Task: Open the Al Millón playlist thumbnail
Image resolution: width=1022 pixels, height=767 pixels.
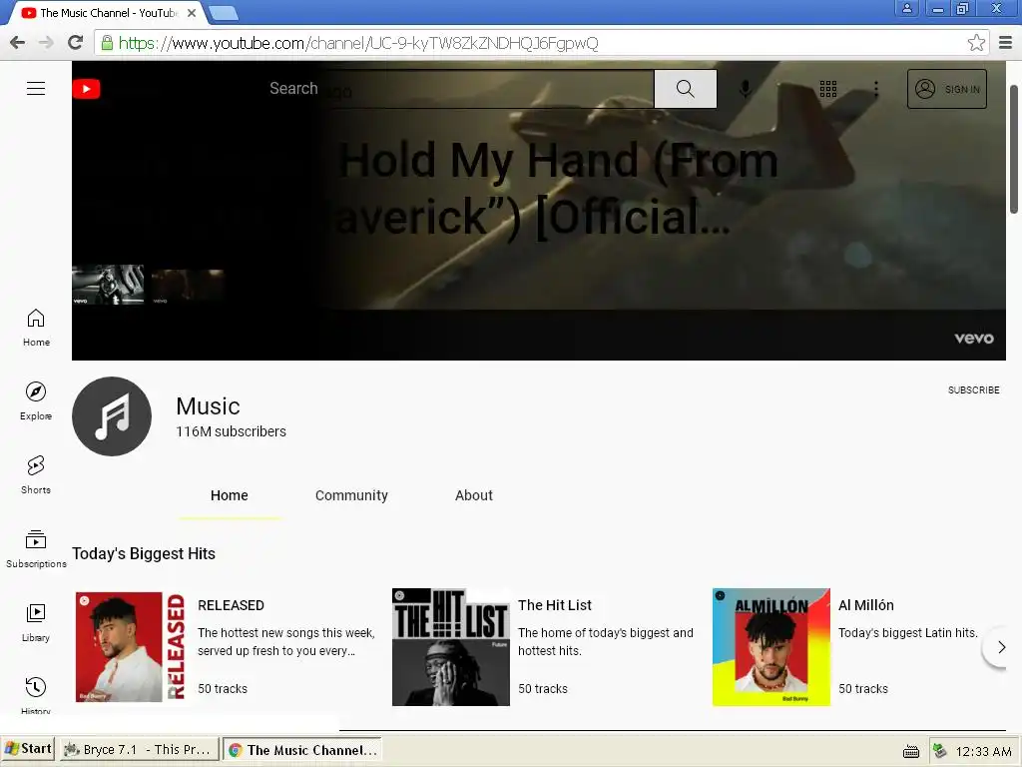Action: 771,647
